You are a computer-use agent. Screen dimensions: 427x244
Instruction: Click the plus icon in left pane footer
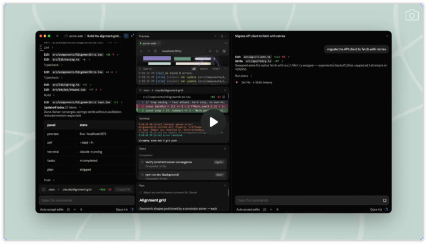point(75,210)
